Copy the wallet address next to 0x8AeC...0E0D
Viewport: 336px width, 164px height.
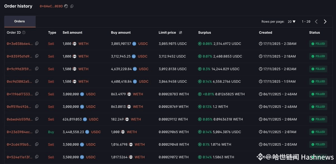click(72, 6)
